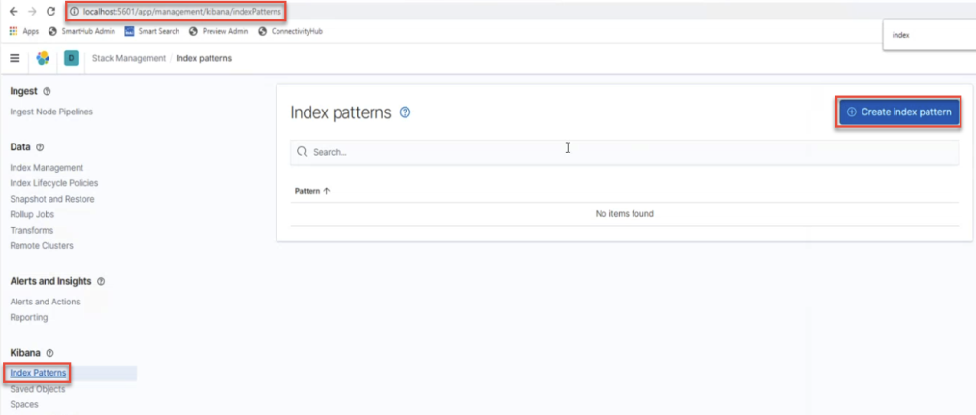Click the index patterns Search field
The width and height of the screenshot is (976, 415).
(621, 152)
